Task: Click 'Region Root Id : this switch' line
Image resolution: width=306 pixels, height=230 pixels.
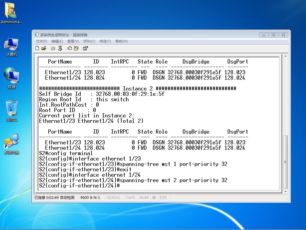Action: click(84, 99)
